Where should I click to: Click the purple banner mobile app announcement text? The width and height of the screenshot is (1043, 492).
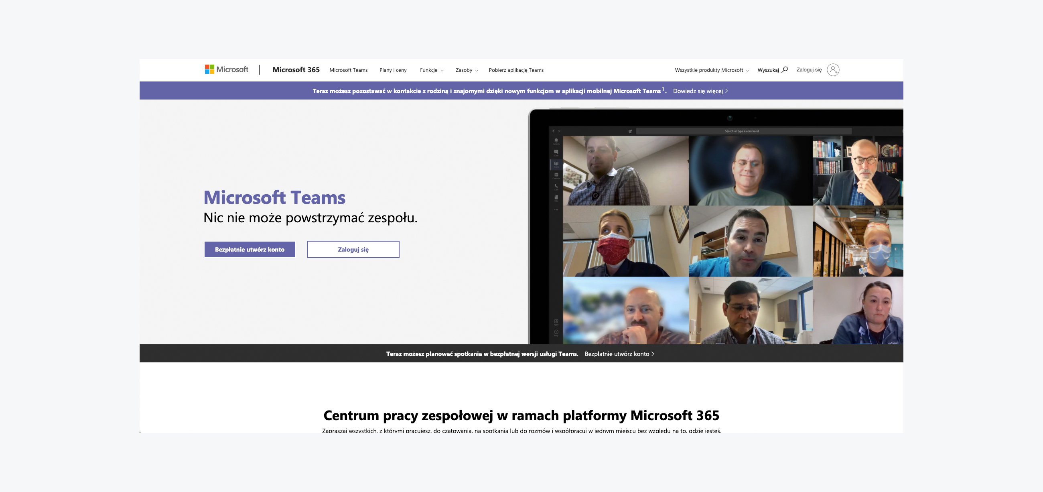(489, 91)
